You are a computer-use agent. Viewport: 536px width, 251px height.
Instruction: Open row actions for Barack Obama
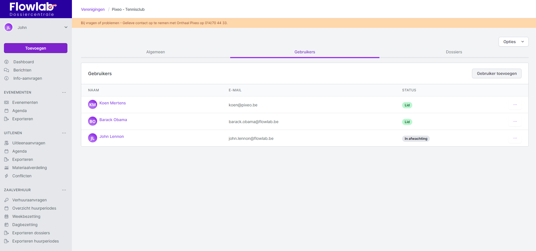click(515, 122)
